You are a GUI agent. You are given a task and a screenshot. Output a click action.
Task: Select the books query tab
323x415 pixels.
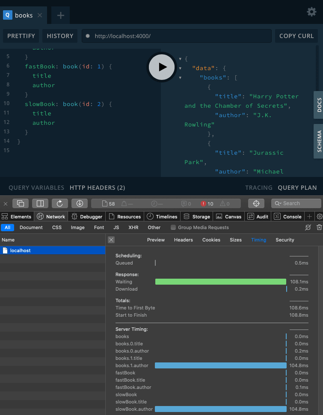pos(24,15)
